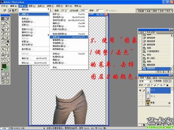The width and height of the screenshot is (174, 130).
Task: Choose the Zoom magnifier tool
Action: coord(7,60)
